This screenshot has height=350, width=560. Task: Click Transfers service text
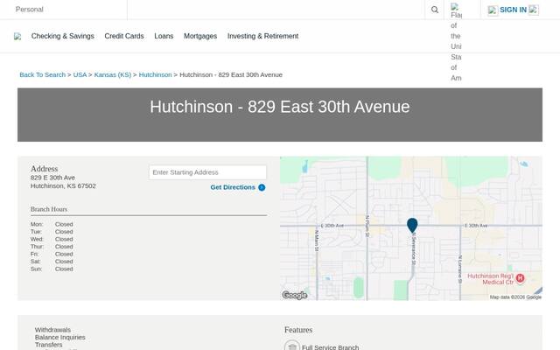pyautogui.click(x=49, y=345)
